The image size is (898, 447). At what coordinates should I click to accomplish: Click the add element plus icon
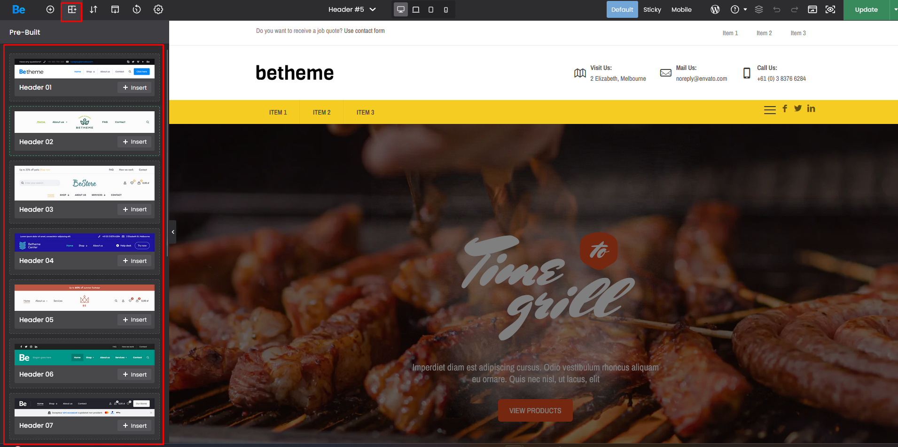[50, 9]
